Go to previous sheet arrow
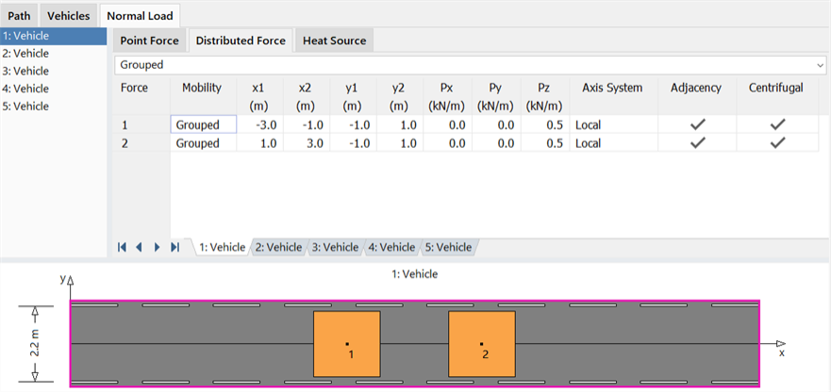The width and height of the screenshot is (831, 392). coord(140,248)
